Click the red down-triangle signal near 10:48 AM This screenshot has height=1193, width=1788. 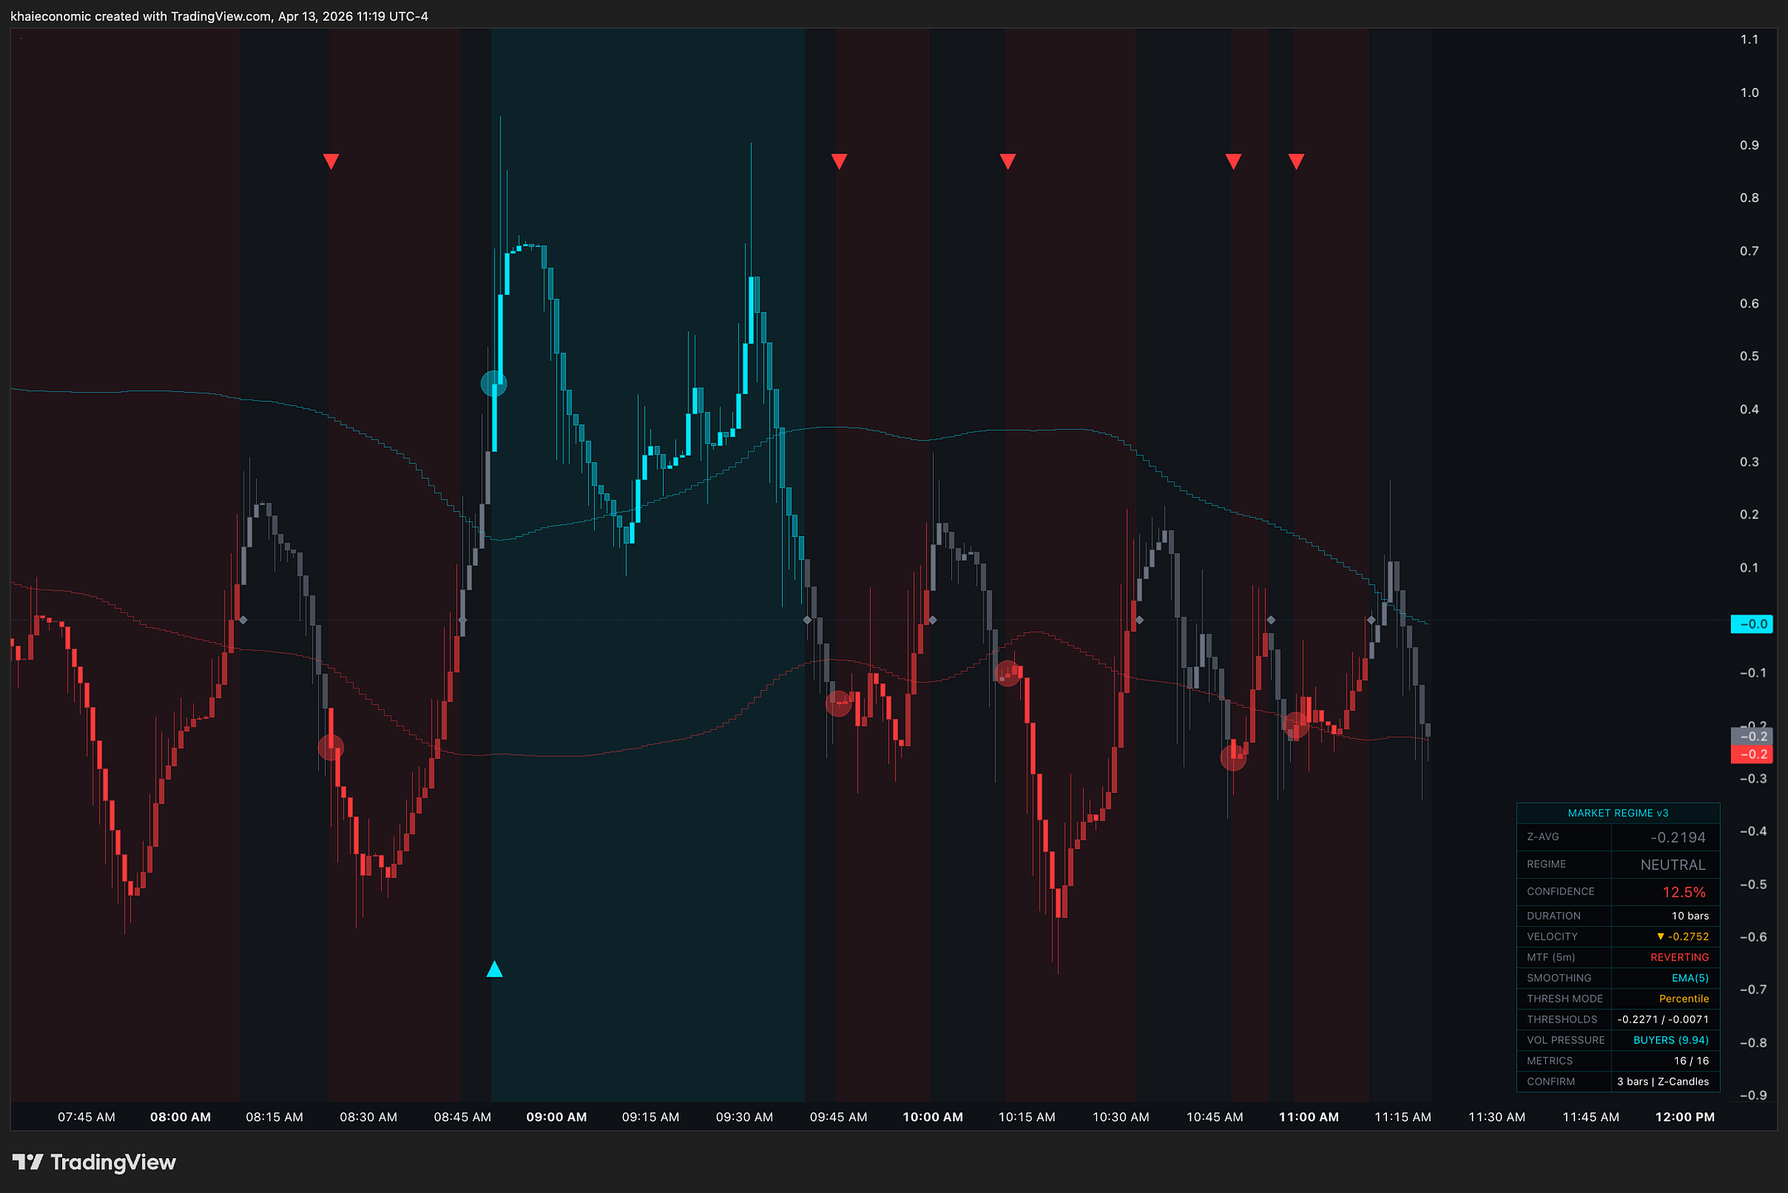1233,162
